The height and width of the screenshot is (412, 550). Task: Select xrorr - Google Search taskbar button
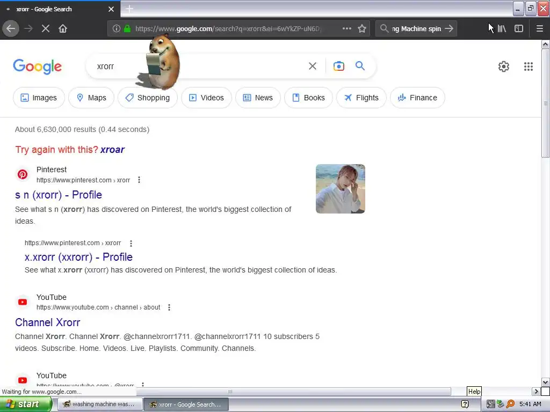tap(186, 404)
